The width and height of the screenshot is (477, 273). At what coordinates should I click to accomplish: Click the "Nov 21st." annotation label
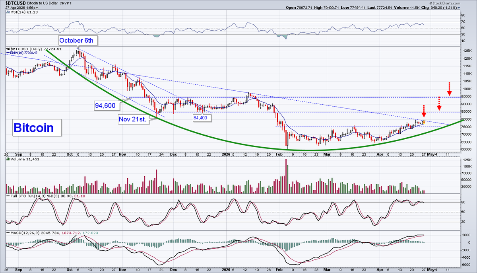coord(134,119)
